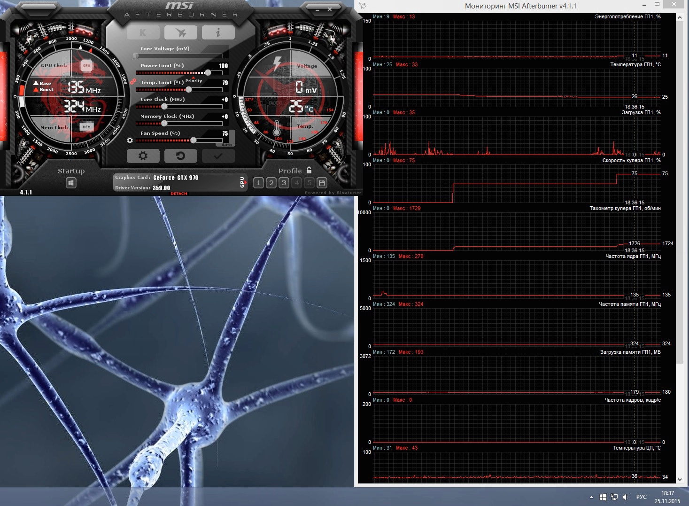
Task: Open Kombustor with the K button
Action: point(143,32)
